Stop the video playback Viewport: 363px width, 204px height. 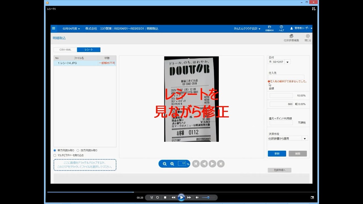[165, 197]
